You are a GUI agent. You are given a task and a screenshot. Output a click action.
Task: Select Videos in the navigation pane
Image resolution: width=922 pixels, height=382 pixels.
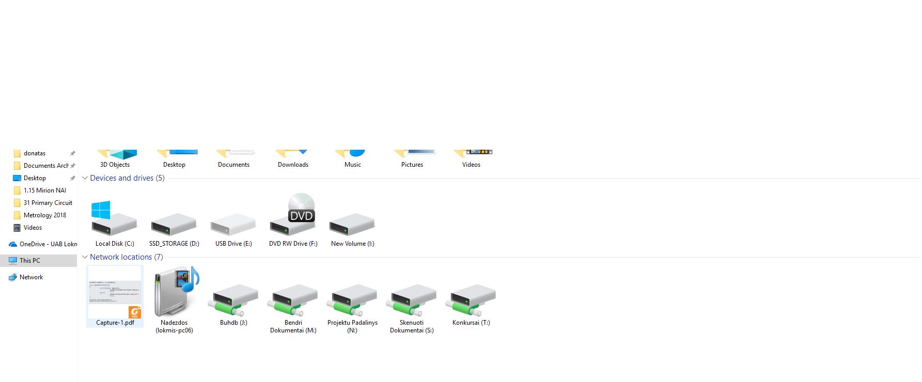click(33, 228)
